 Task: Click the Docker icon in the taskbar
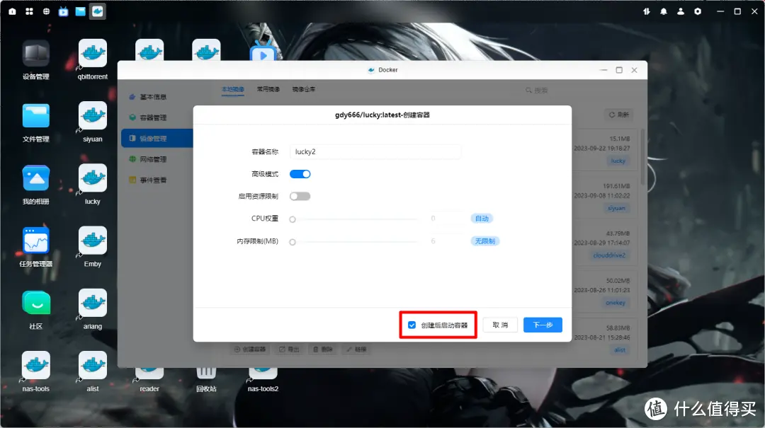pyautogui.click(x=97, y=11)
